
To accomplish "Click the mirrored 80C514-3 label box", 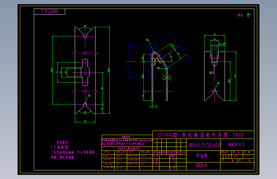I will point(50,11).
